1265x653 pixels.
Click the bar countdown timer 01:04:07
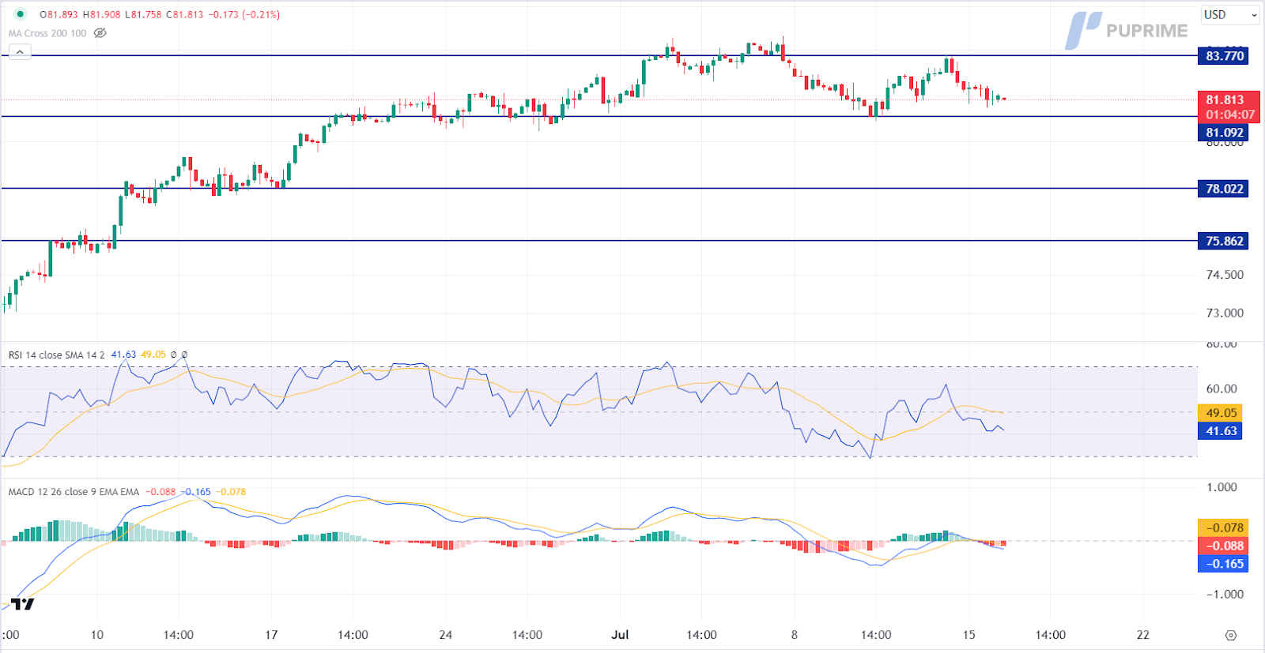coord(1229,115)
